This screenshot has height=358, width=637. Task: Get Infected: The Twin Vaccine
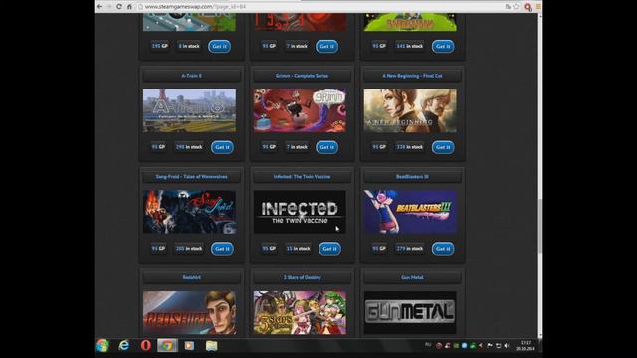pyautogui.click(x=329, y=249)
